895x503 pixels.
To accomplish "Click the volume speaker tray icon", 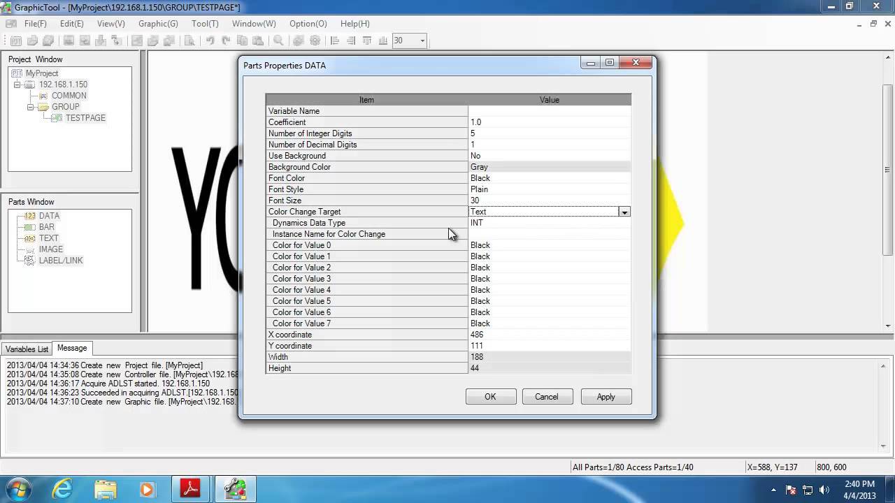I will (824, 490).
